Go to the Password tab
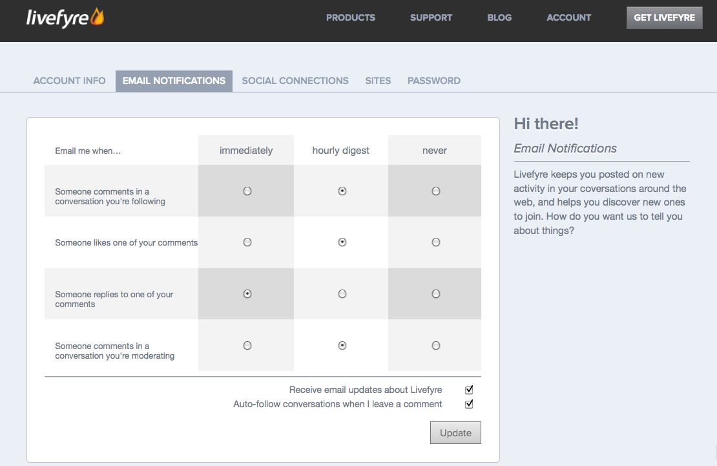The height and width of the screenshot is (466, 717). [x=433, y=81]
